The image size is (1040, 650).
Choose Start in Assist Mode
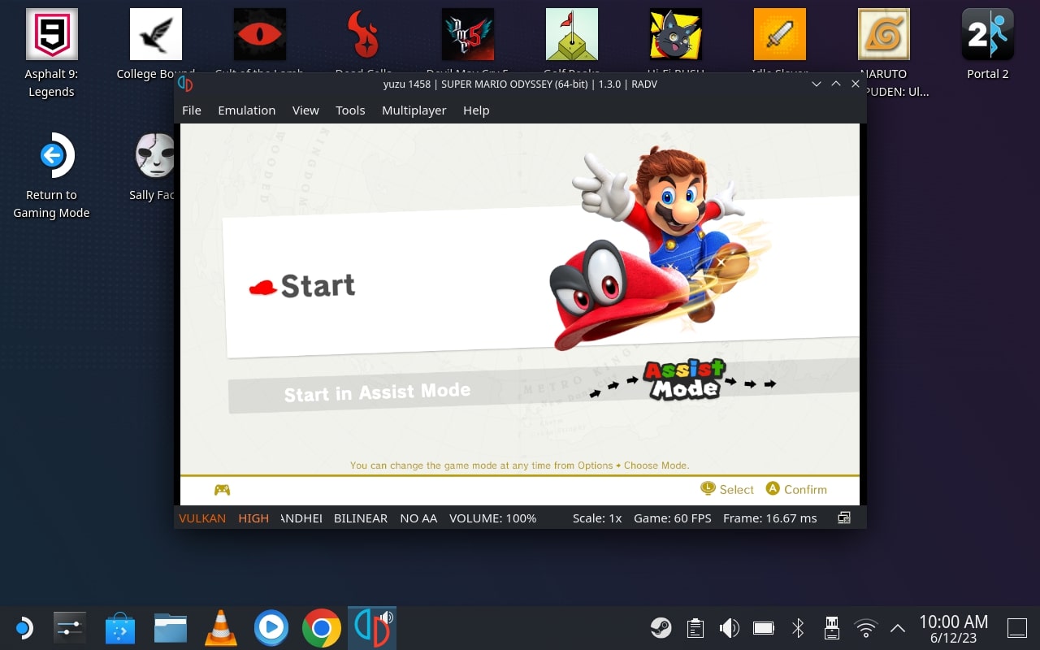point(377,392)
